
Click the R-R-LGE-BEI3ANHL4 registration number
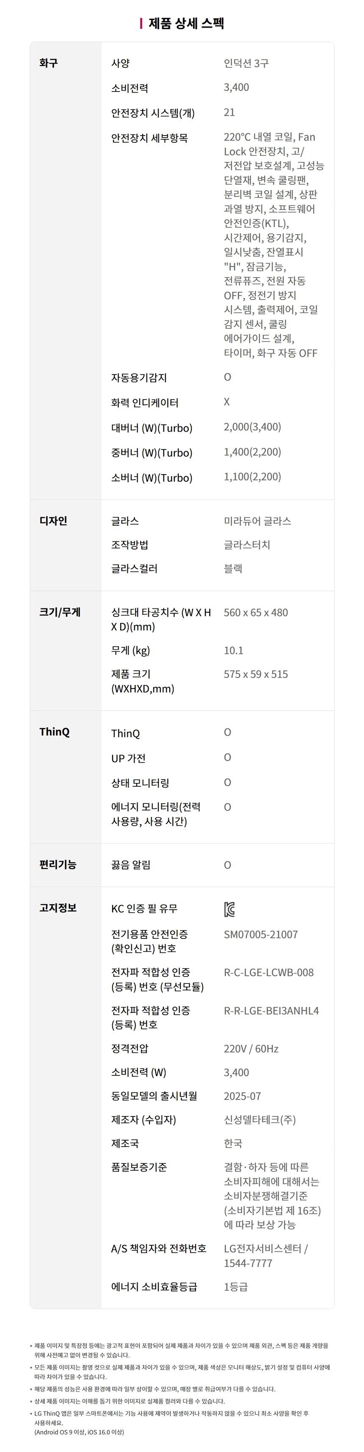tap(271, 1011)
